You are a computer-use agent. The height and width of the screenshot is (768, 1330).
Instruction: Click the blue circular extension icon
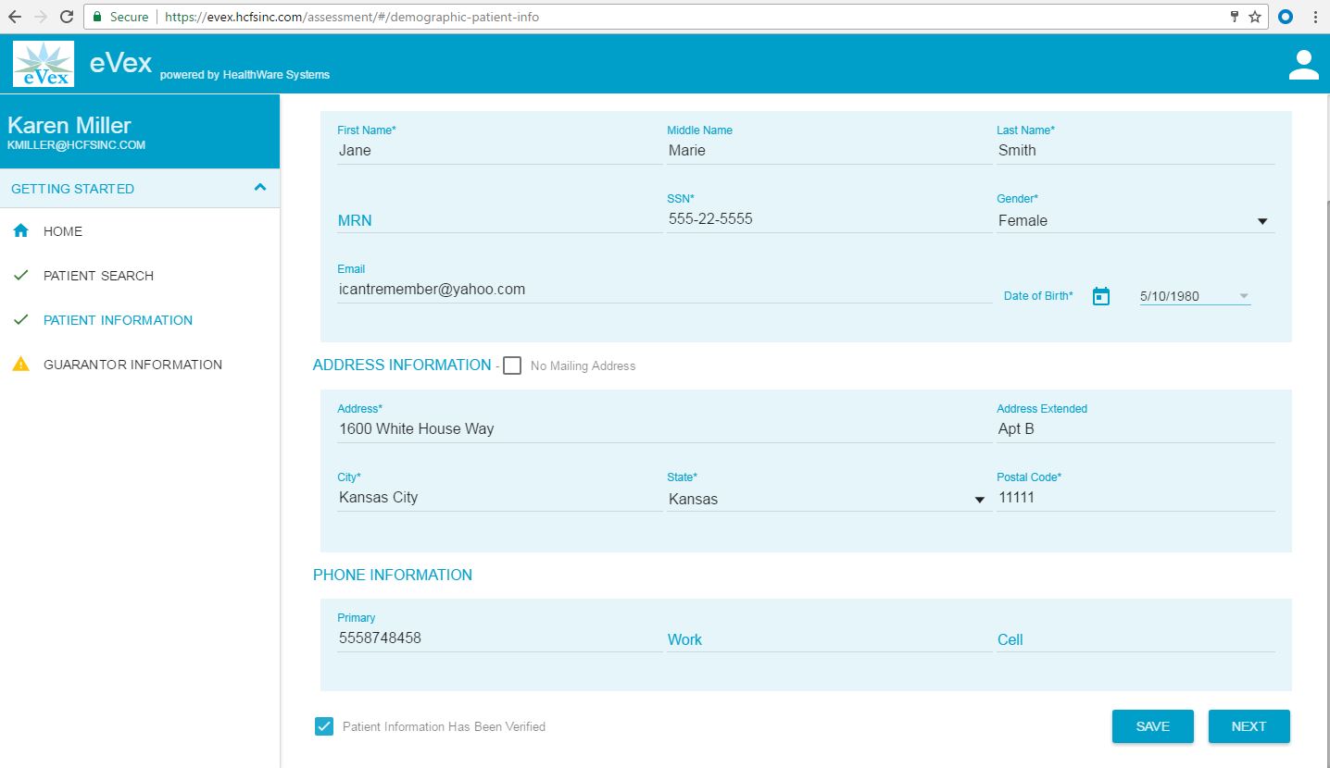pos(1286,17)
